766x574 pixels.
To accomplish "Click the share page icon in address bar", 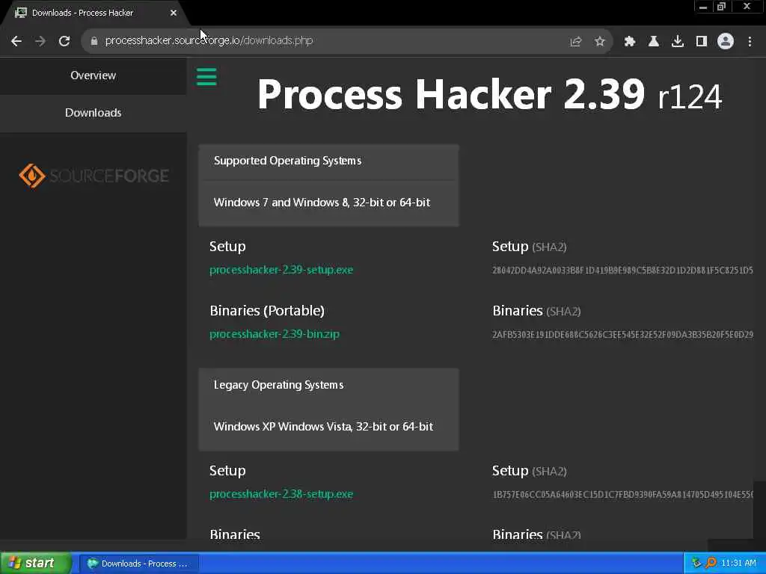I will click(576, 42).
